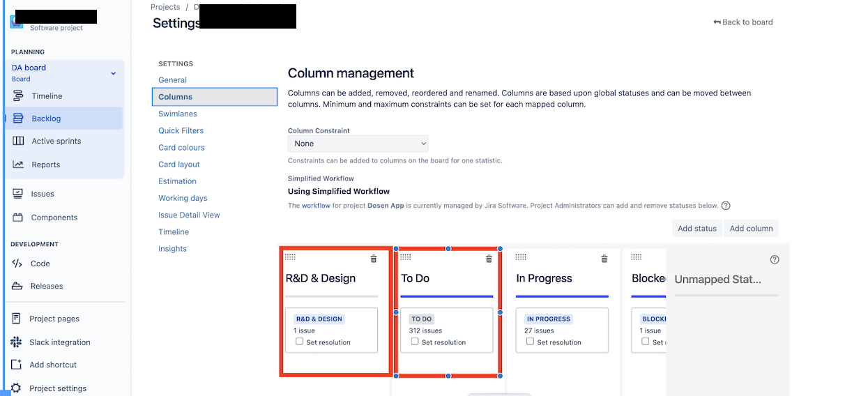Screen dimensions: 845x396
Task: Click the help icon after workflow description
Action: click(x=726, y=206)
